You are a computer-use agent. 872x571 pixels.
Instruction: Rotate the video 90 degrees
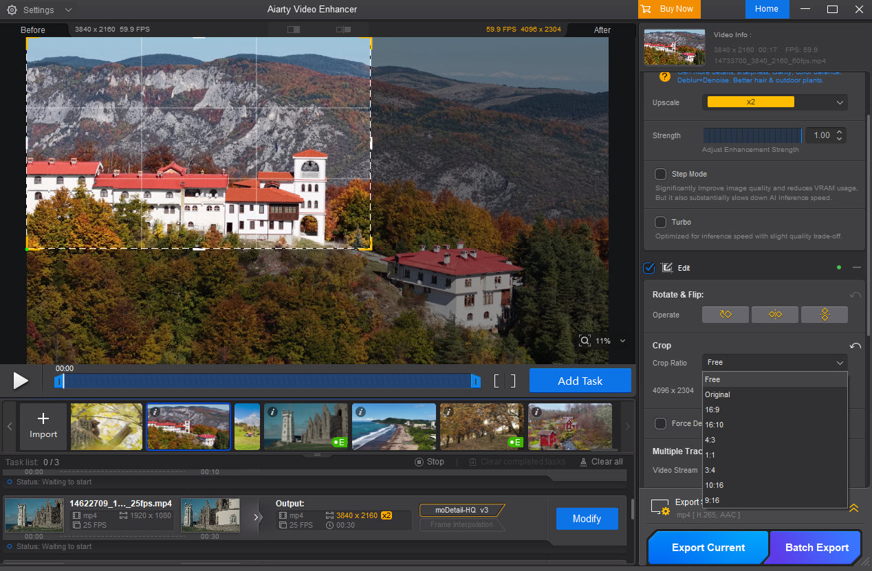click(725, 314)
